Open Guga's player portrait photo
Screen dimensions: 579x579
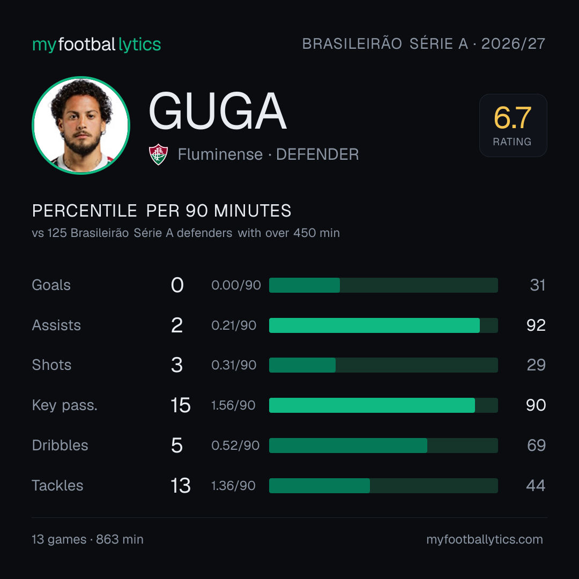[81, 125]
